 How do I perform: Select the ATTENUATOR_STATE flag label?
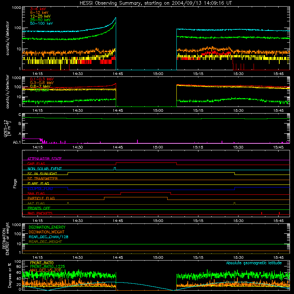44,159
